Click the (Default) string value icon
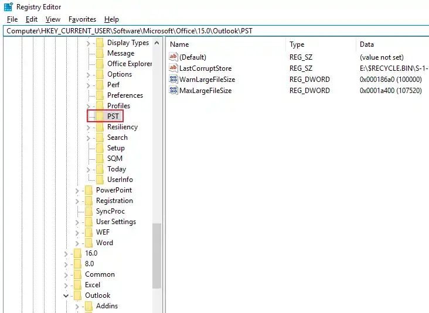The image size is (429, 313). 173,57
